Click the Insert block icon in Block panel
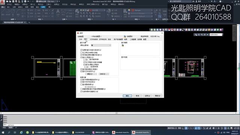Image resolution: width=240 pixels, height=135 pixels. 108,11
